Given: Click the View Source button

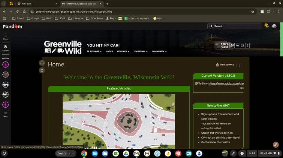Looking at the screenshot, I should pyautogui.click(x=225, y=65).
